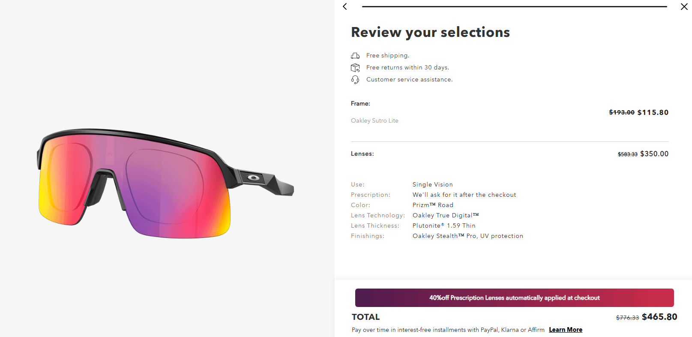Click the Oakley logo on the sunglasses temple
The height and width of the screenshot is (337, 692).
[254, 178]
